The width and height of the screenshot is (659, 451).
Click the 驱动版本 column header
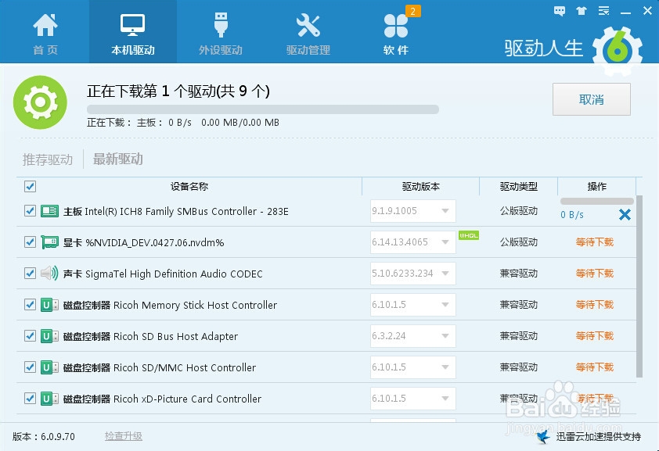tap(421, 186)
